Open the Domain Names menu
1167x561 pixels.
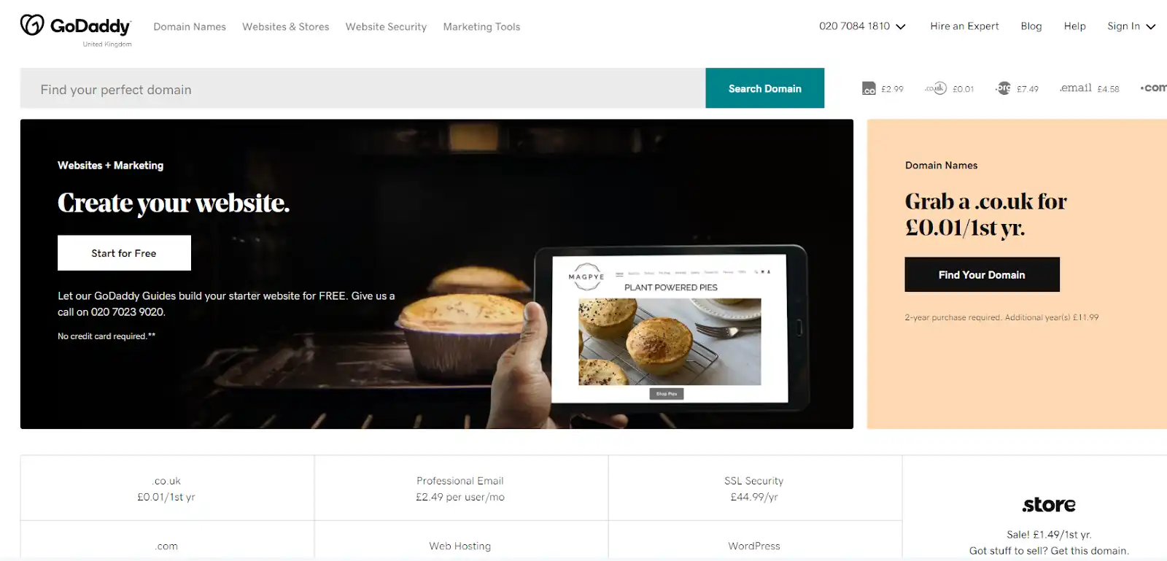pyautogui.click(x=190, y=27)
